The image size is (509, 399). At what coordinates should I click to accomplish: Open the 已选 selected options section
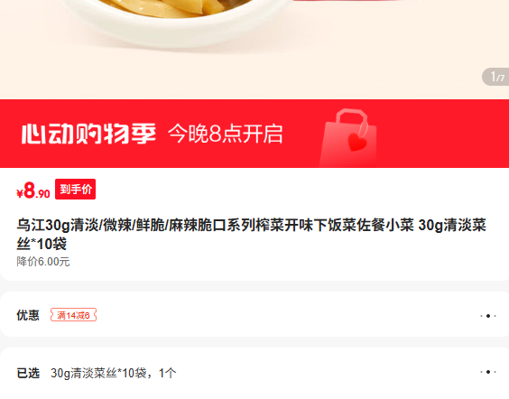tap(255, 373)
